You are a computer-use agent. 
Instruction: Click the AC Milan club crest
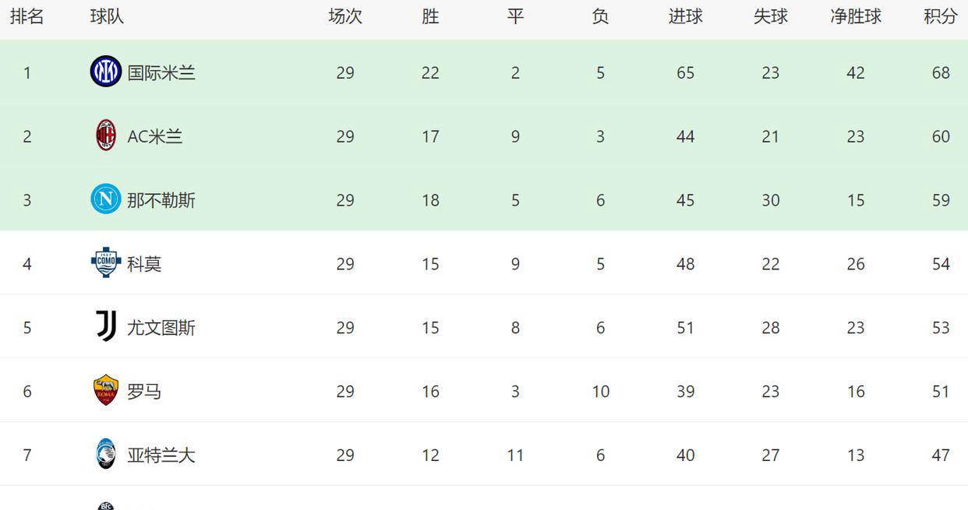(106, 135)
